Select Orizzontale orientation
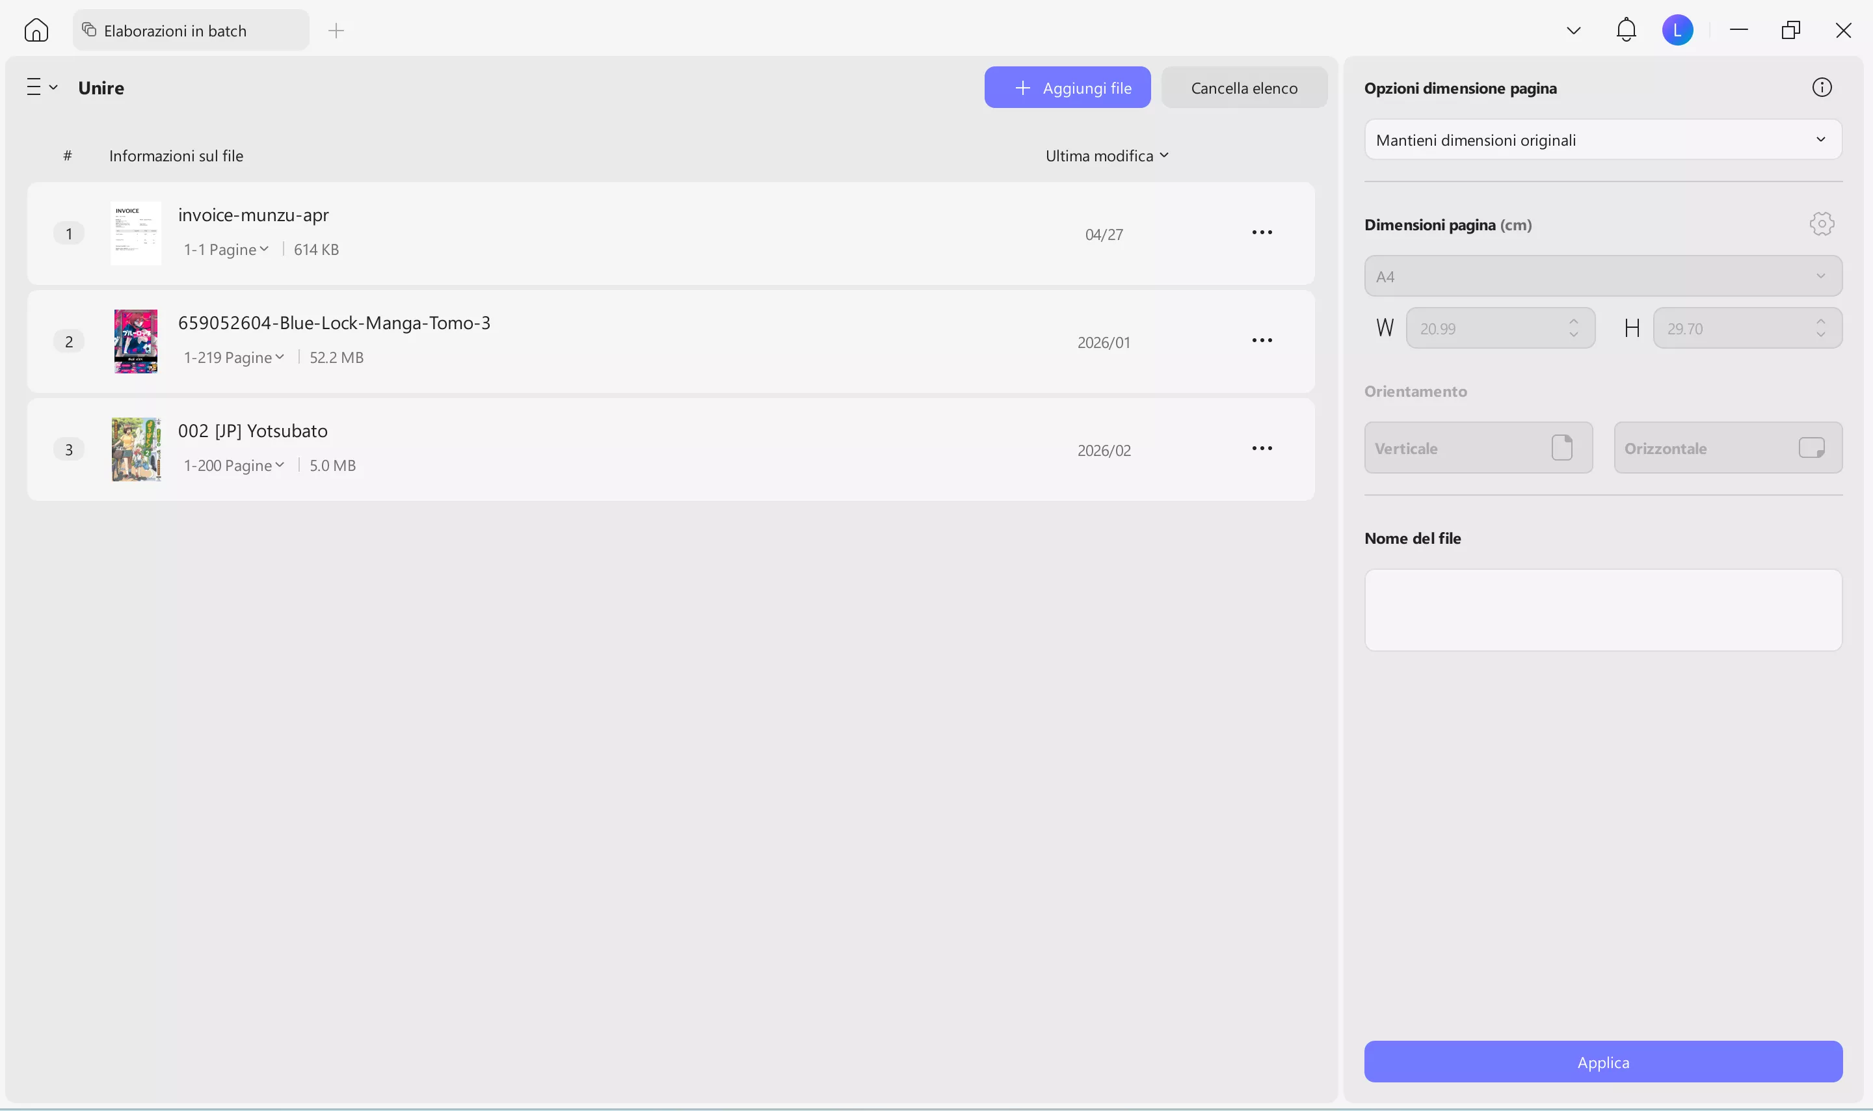Viewport: 1873px width, 1111px height. [x=1727, y=448]
